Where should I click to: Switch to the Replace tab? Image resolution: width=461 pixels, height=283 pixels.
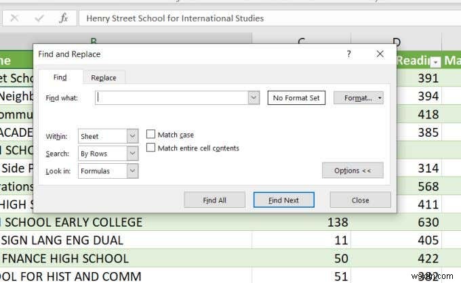click(104, 78)
